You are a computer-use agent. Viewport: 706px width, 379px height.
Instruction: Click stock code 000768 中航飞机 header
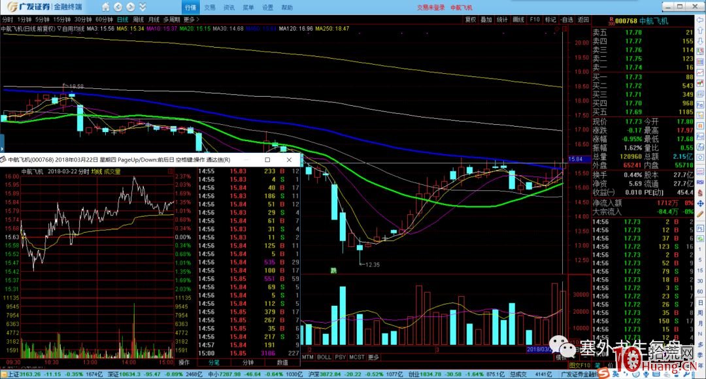pyautogui.click(x=641, y=21)
